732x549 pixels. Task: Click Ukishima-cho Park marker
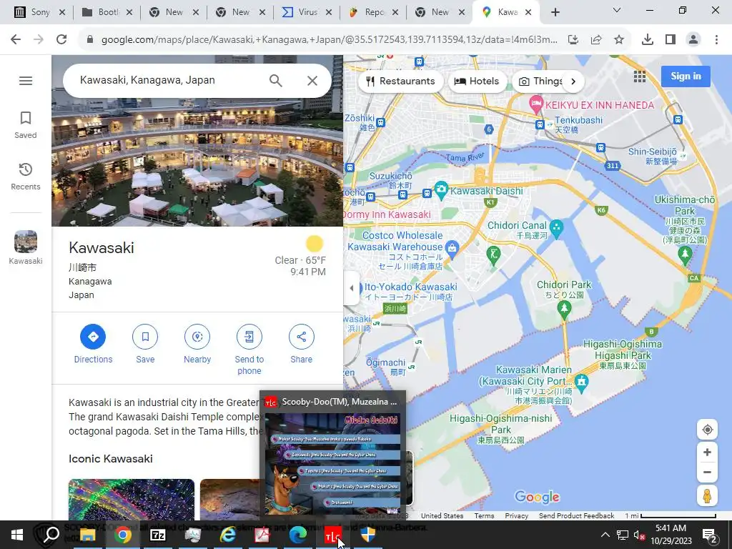click(685, 255)
